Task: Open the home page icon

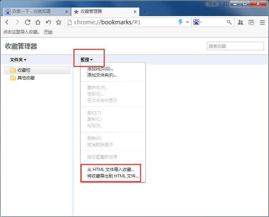Action: click(38, 22)
